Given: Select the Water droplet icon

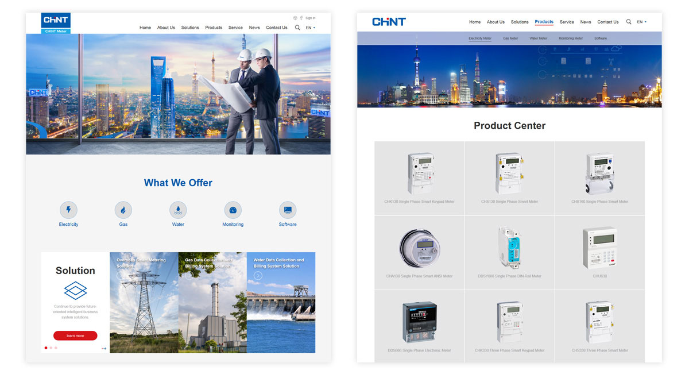Looking at the screenshot, I should pos(178,210).
